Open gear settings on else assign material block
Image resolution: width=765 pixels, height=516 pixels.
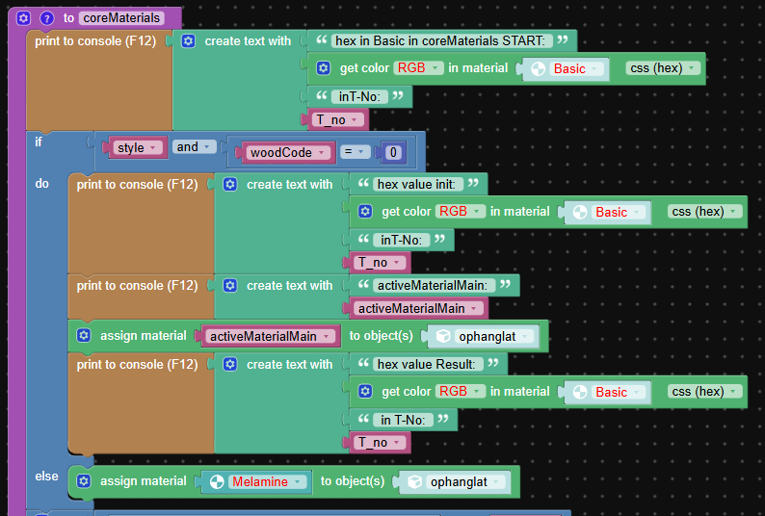click(x=84, y=481)
